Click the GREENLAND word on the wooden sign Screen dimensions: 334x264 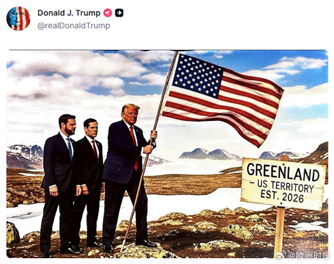click(283, 172)
